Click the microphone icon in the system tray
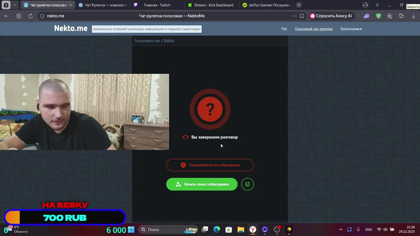The image size is (420, 236). click(358, 229)
